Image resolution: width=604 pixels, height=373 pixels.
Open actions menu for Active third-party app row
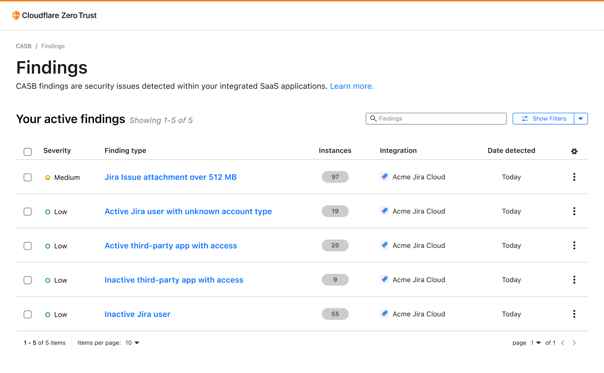pyautogui.click(x=574, y=245)
